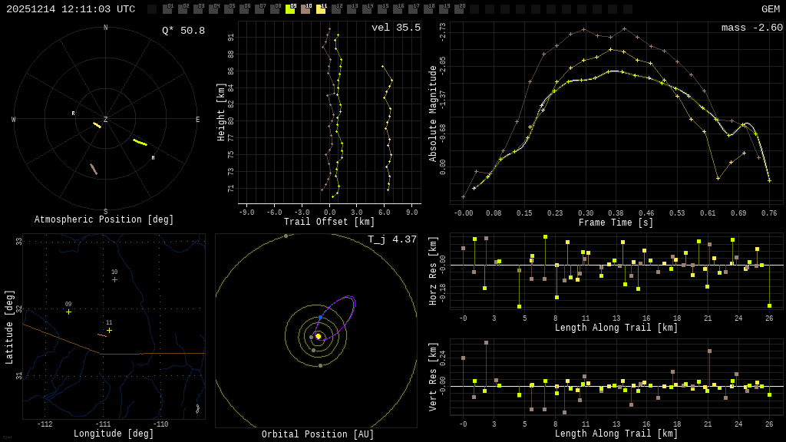
Task: Click the yellow station 11 indicator box
Action: click(x=321, y=9)
